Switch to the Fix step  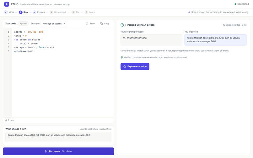click(x=75, y=12)
